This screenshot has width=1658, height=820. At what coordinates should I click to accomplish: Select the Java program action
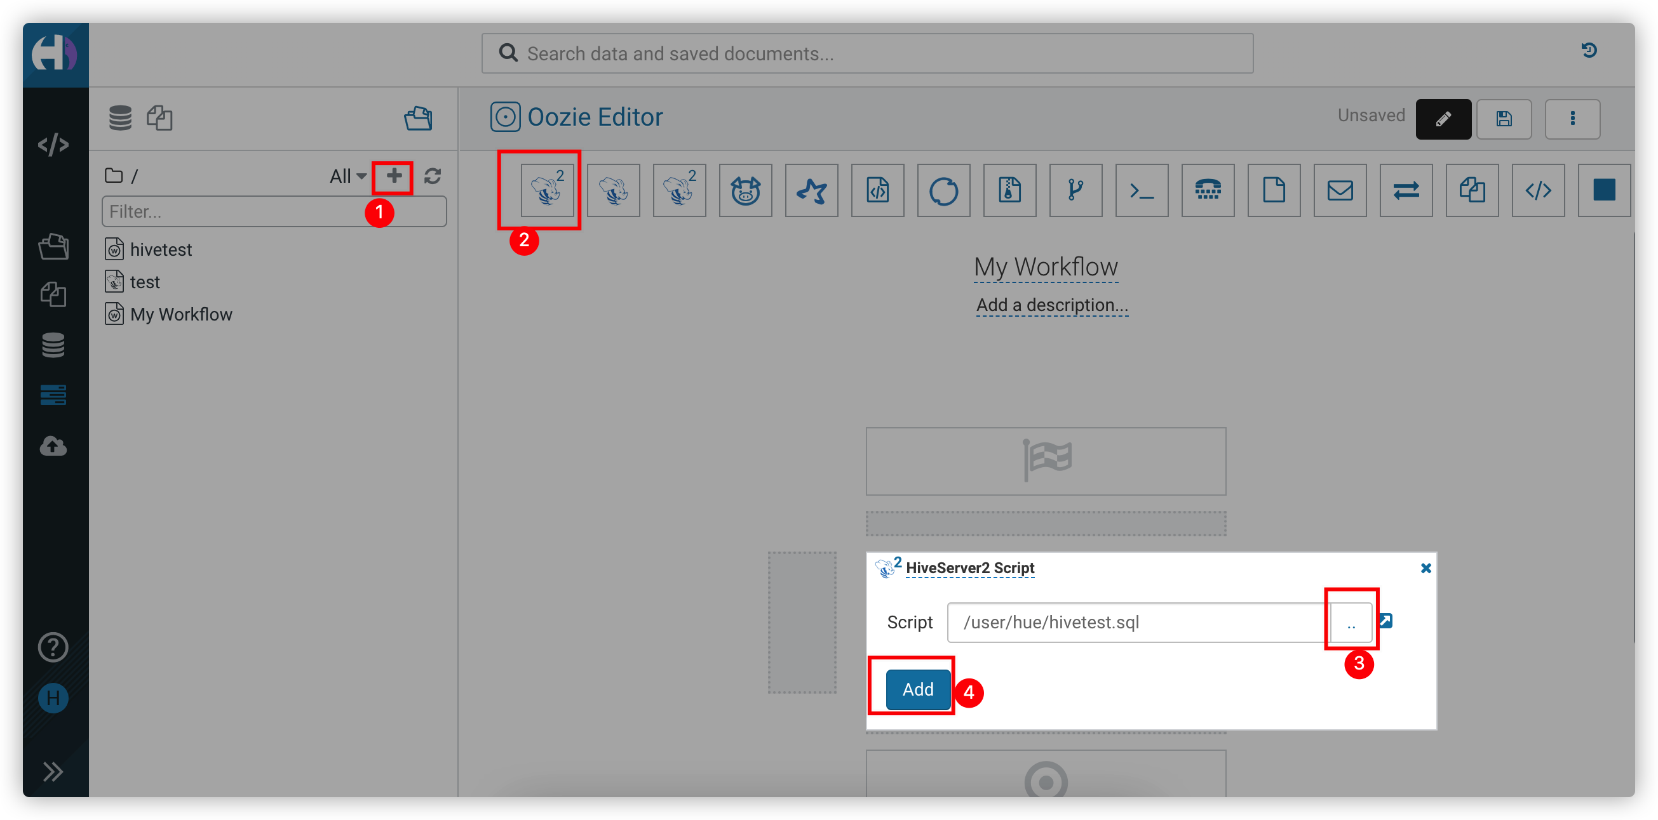pyautogui.click(x=878, y=190)
